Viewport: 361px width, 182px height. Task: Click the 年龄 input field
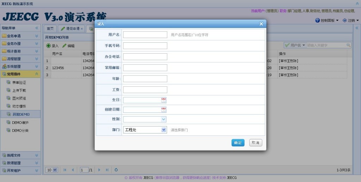tap(145, 79)
